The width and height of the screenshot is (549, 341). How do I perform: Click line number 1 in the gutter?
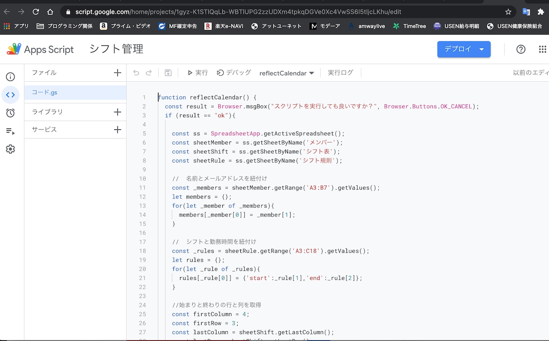[144, 97]
